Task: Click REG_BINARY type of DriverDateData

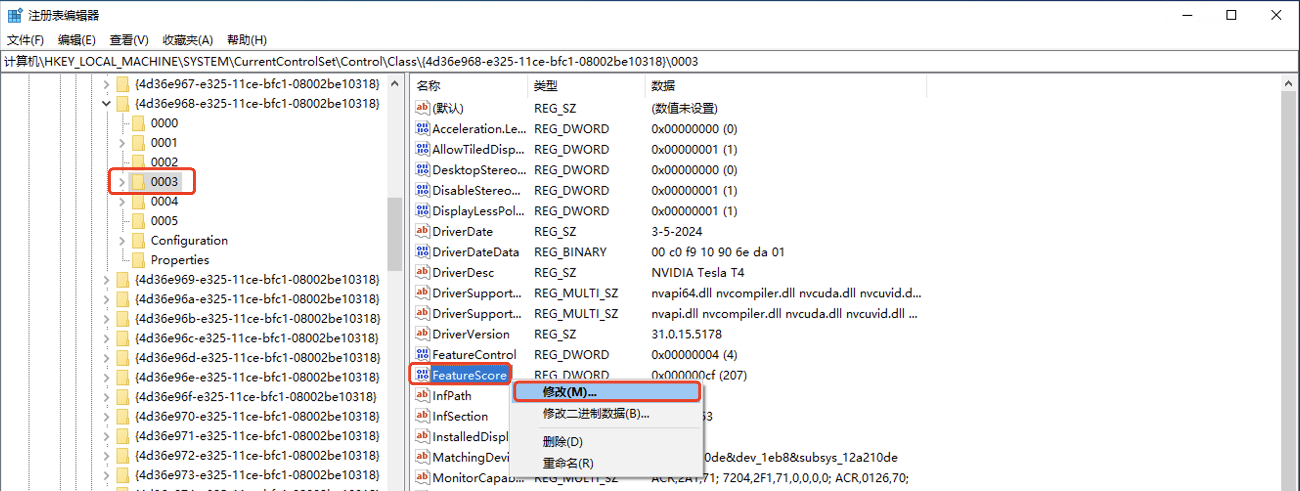Action: point(570,252)
